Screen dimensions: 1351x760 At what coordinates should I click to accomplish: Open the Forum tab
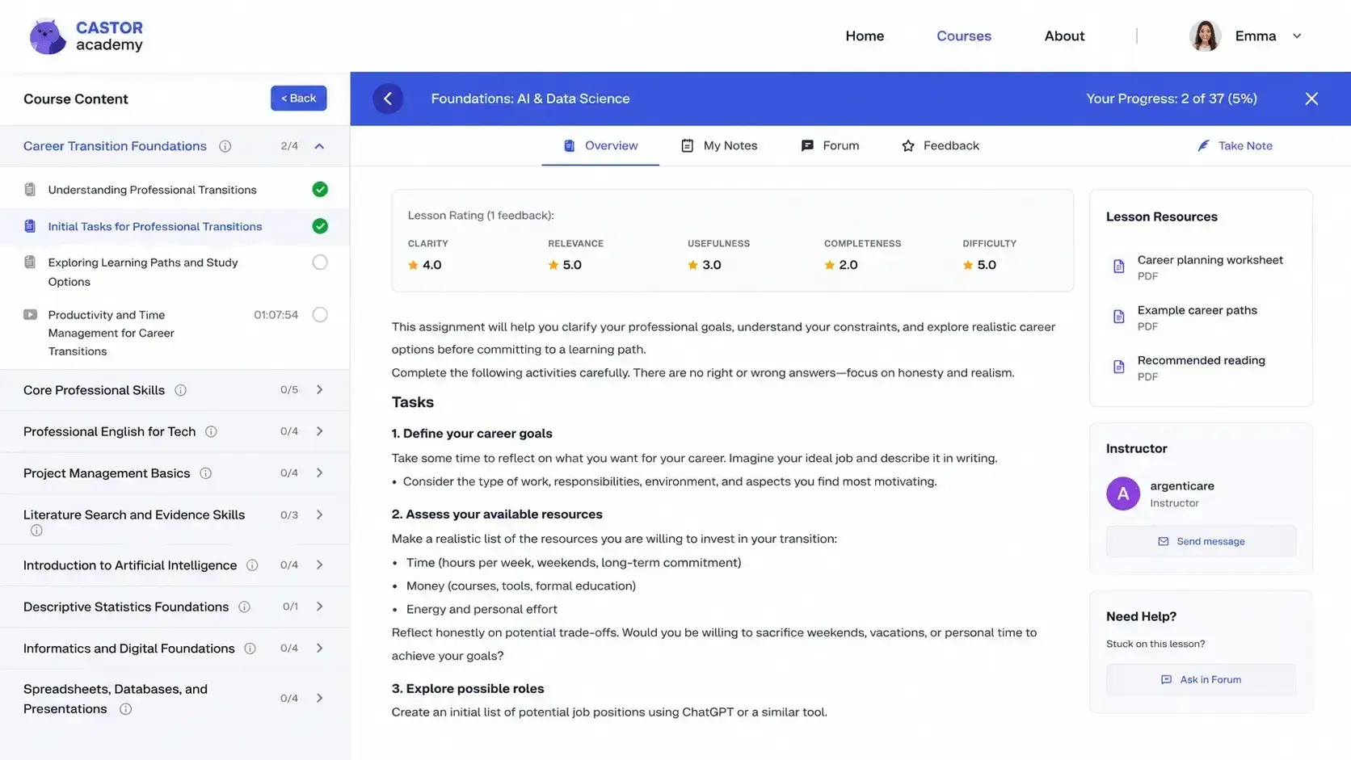coord(830,145)
